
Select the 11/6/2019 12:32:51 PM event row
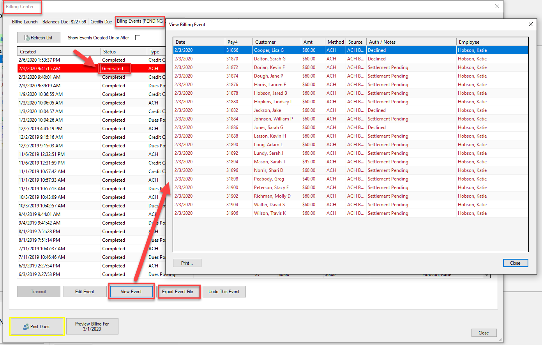pos(92,154)
